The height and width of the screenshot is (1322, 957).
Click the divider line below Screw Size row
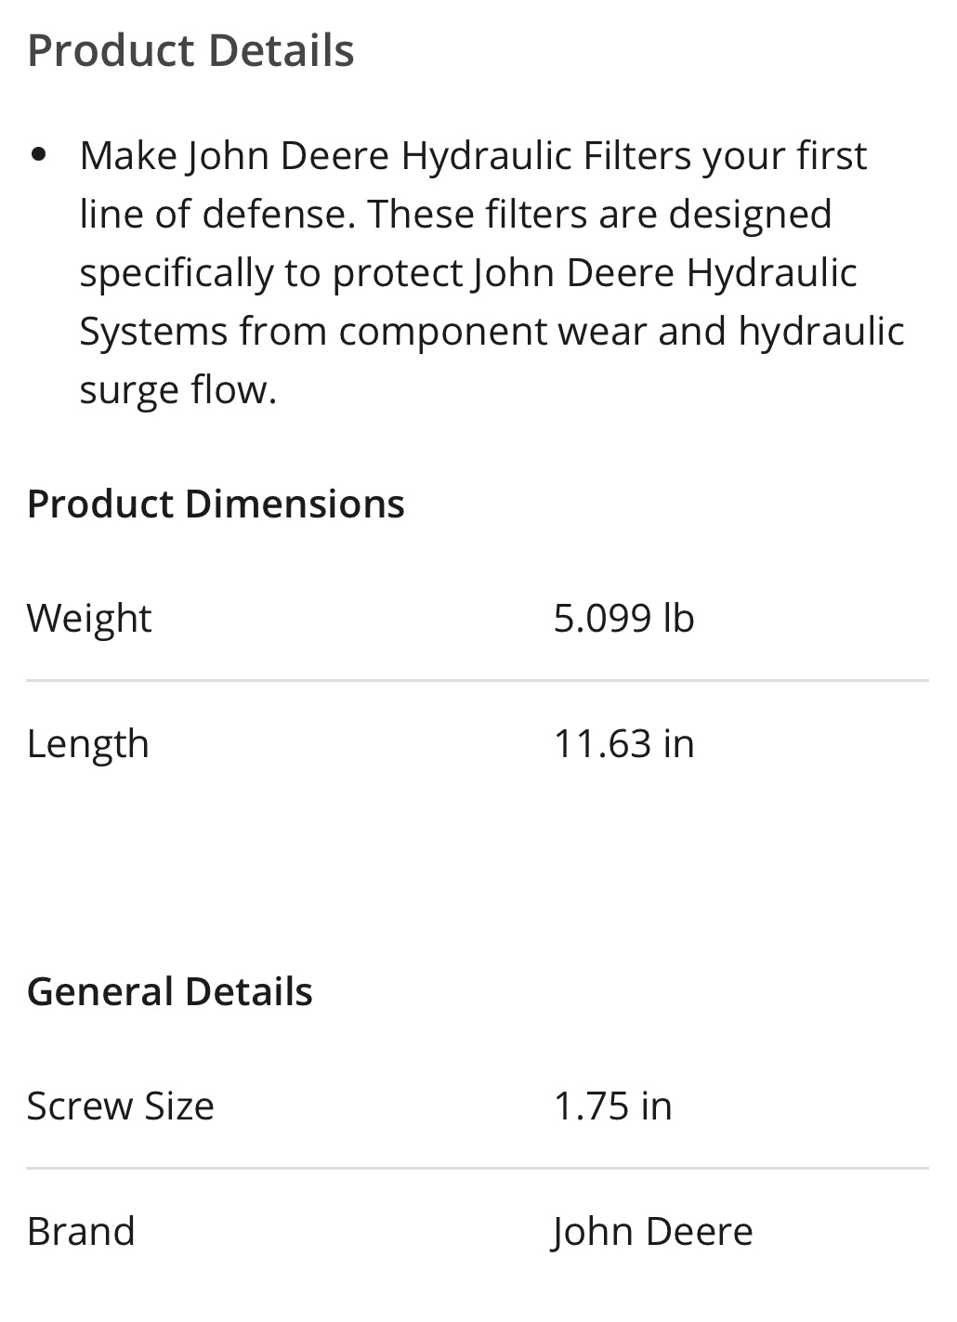pos(478,1168)
